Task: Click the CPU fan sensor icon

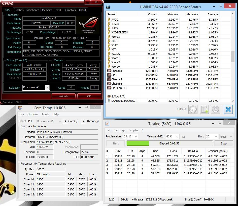Action: coord(109,75)
